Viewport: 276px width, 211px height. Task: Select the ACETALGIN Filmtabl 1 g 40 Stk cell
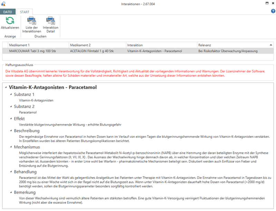tap(98, 51)
